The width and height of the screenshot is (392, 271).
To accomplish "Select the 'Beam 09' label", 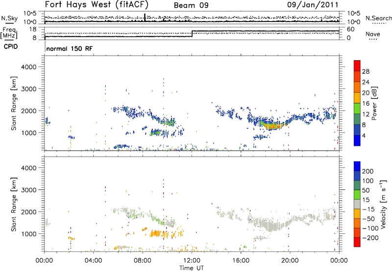I will (x=191, y=5).
